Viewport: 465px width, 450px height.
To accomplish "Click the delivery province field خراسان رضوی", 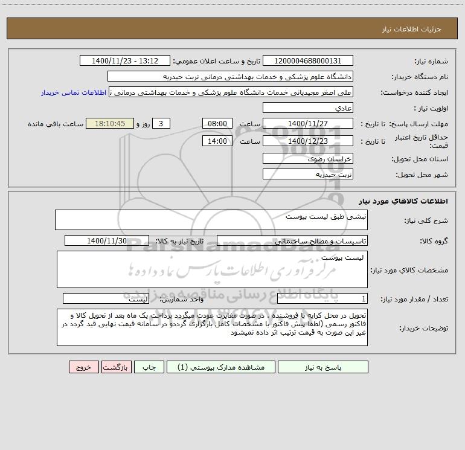I will [x=308, y=158].
